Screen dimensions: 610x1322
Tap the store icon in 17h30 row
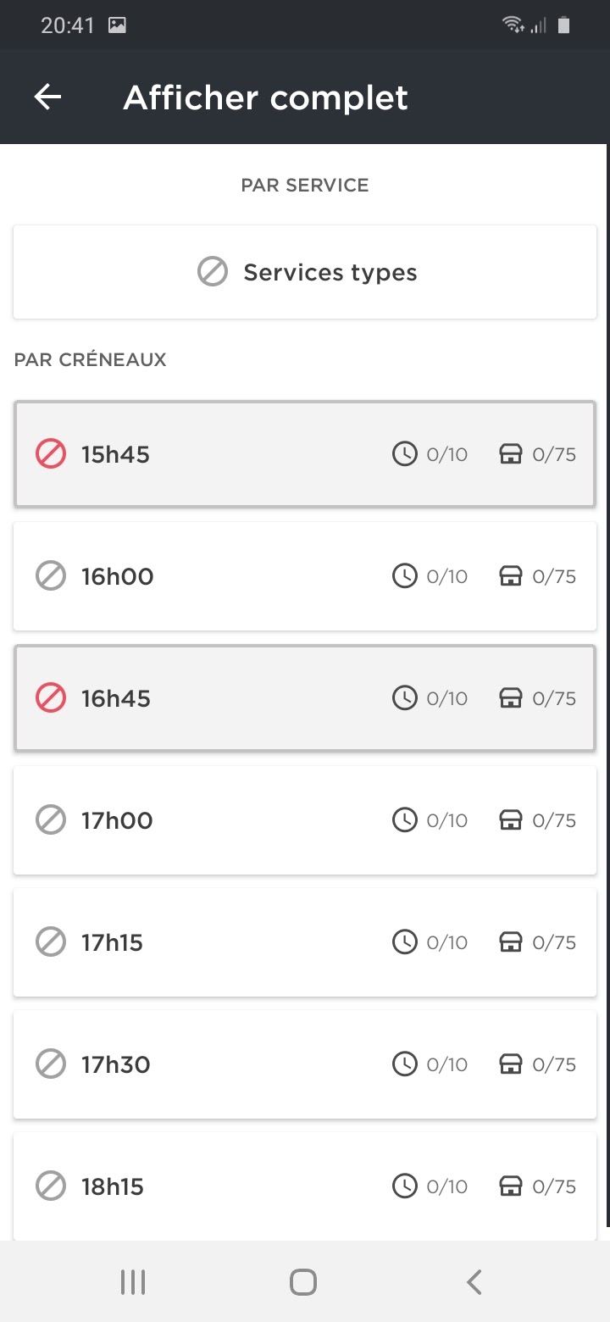(x=510, y=1064)
